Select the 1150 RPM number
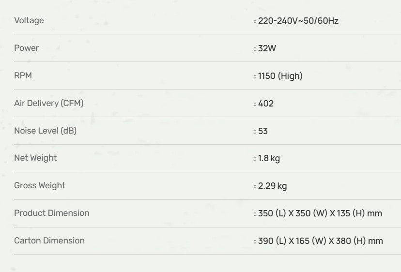This screenshot has height=272, width=401. pos(266,76)
